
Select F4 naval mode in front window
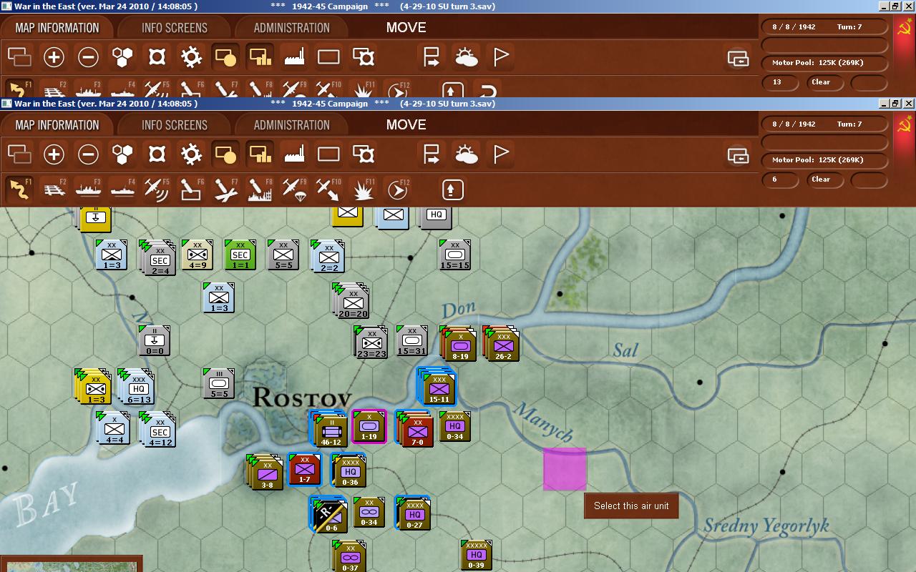tap(122, 189)
